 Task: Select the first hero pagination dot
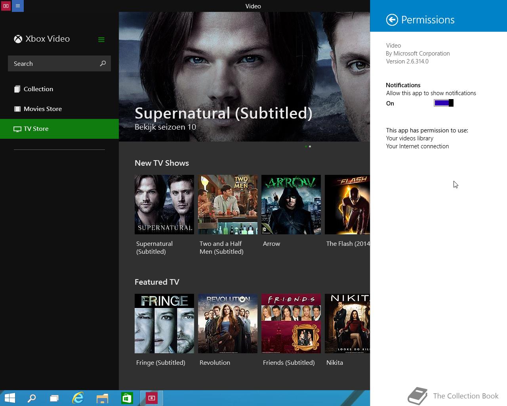coord(306,146)
